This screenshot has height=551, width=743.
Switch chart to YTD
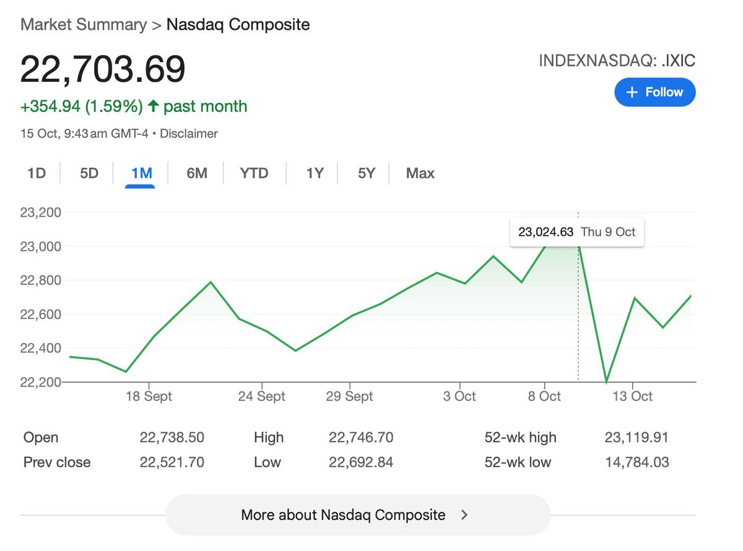click(x=254, y=173)
